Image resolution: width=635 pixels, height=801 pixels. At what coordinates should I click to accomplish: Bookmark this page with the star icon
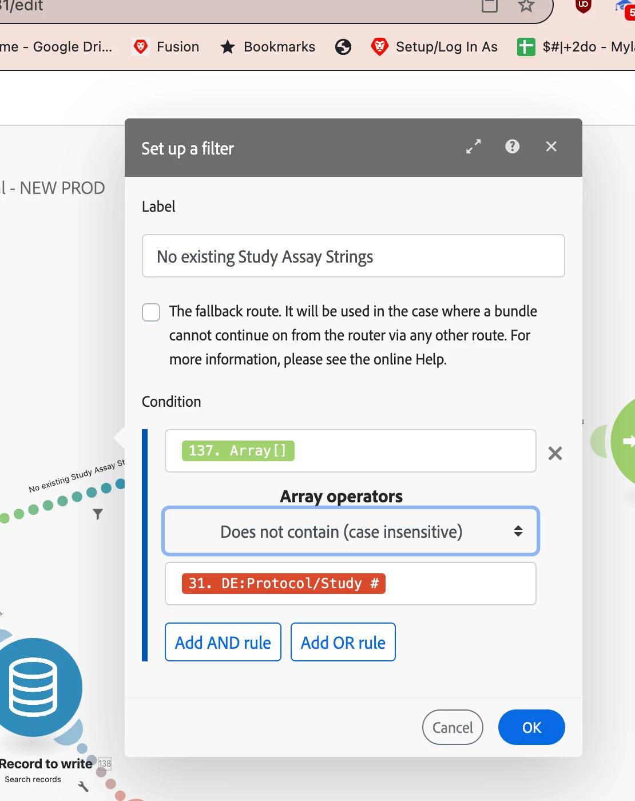pyautogui.click(x=526, y=6)
